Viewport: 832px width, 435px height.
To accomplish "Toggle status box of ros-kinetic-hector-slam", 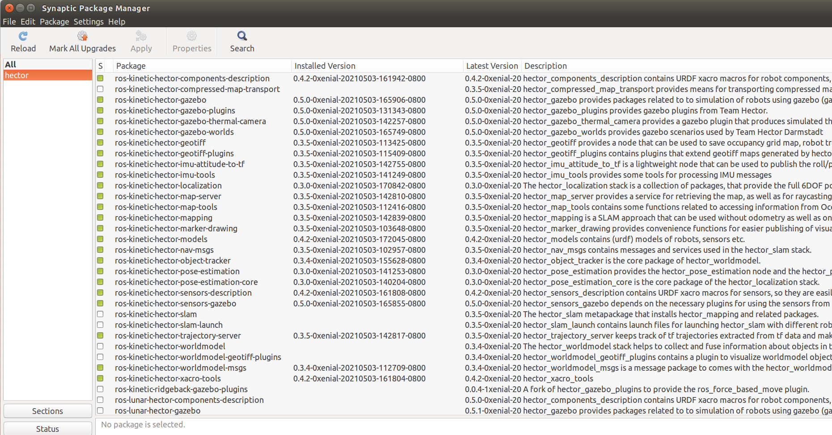I will tap(100, 314).
